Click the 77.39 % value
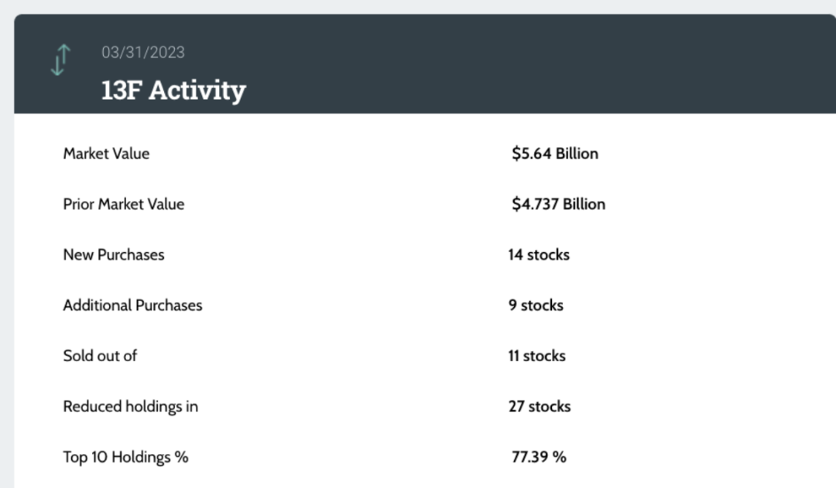Image resolution: width=836 pixels, height=488 pixels. (x=539, y=457)
